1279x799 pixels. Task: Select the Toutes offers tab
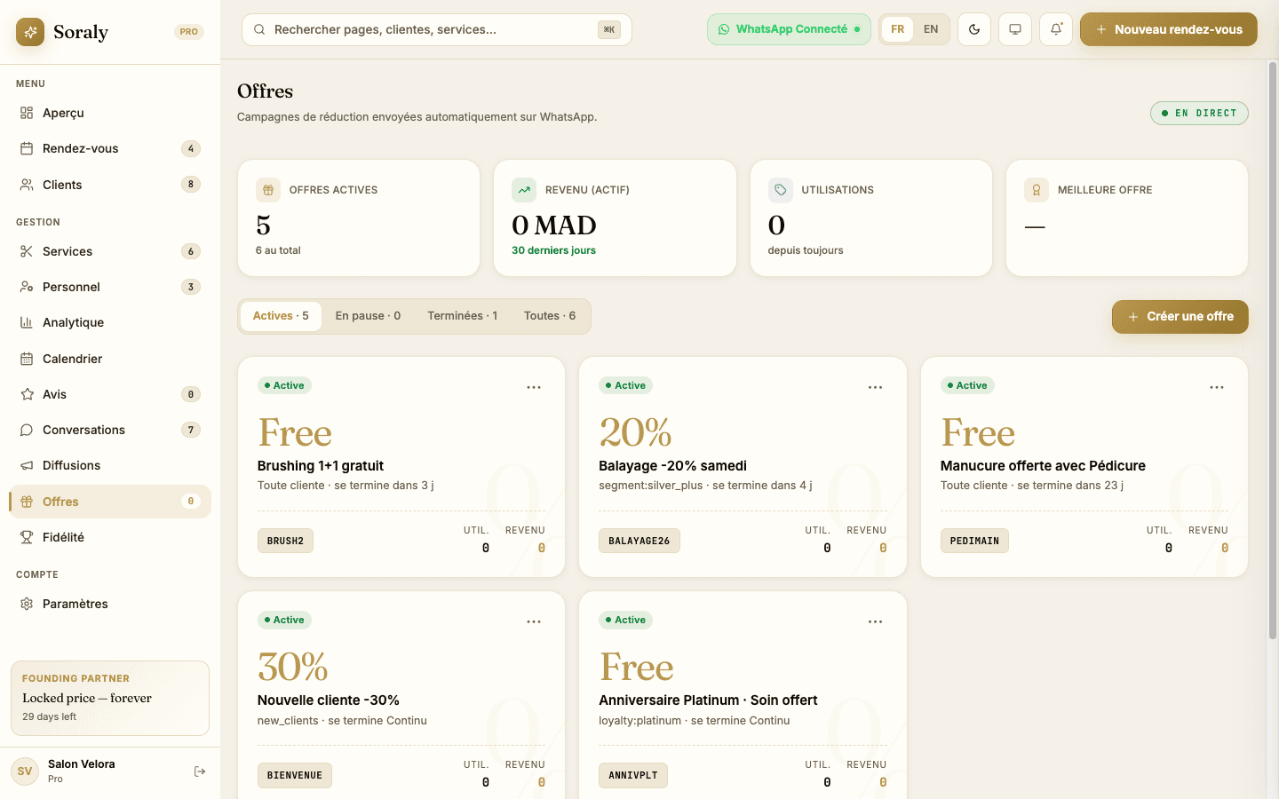(549, 316)
